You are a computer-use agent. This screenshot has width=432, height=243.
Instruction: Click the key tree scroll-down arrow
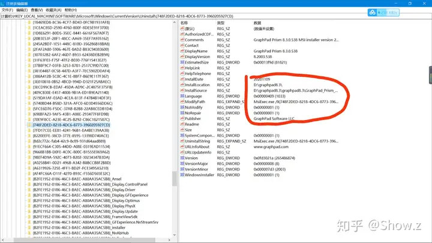coord(175,235)
